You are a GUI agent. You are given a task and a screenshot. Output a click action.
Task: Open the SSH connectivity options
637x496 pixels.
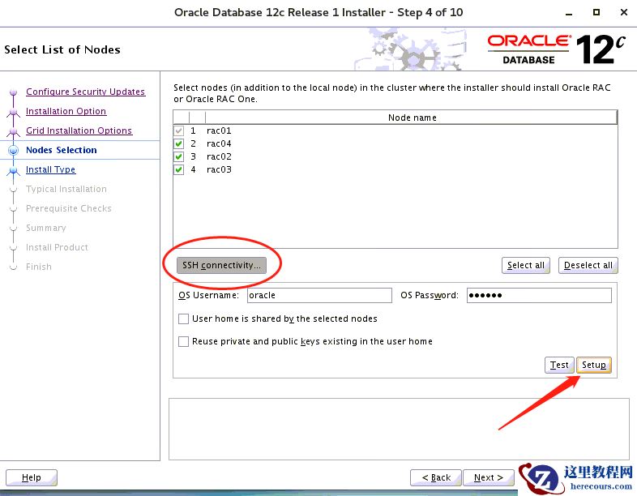[x=221, y=265]
